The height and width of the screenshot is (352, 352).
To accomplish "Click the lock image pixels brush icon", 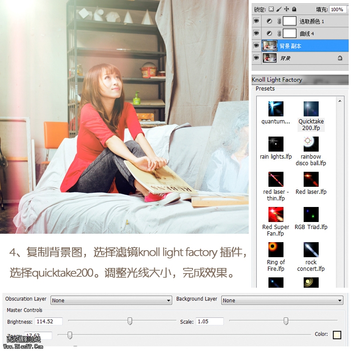I will tap(278, 9).
